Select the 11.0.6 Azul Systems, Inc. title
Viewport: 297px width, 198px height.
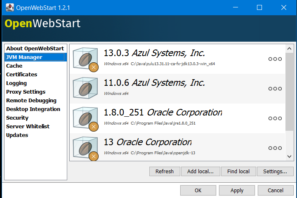(154, 83)
